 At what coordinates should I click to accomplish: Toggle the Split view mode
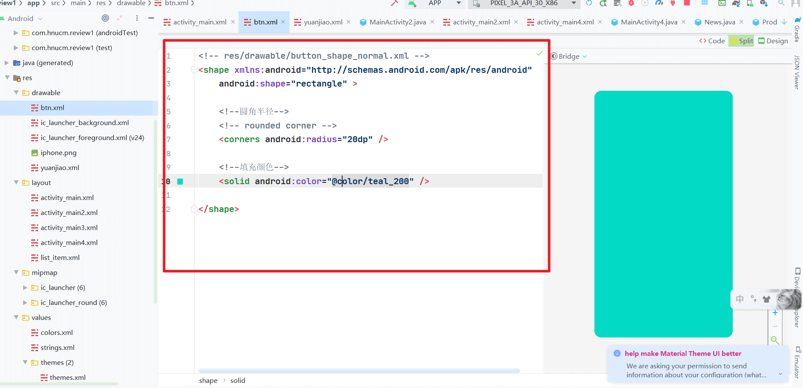click(x=741, y=41)
